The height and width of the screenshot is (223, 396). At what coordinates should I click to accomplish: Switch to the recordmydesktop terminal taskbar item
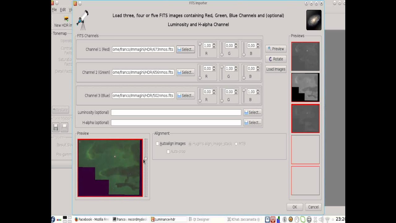coord(130,219)
